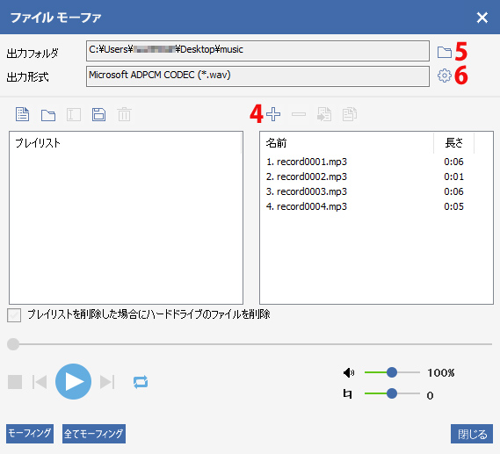Click the 閉じる button
This screenshot has width=500, height=454.
click(472, 434)
